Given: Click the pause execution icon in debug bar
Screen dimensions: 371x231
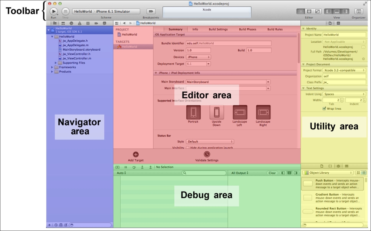Looking at the screenshot, I should coord(126,167).
